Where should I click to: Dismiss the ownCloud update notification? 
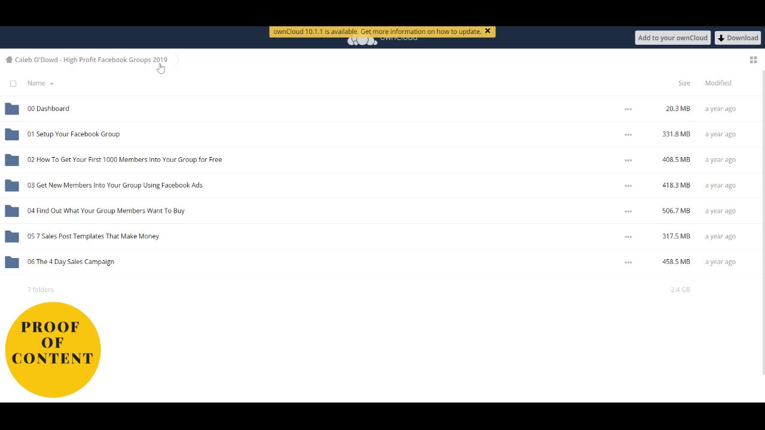tap(488, 31)
